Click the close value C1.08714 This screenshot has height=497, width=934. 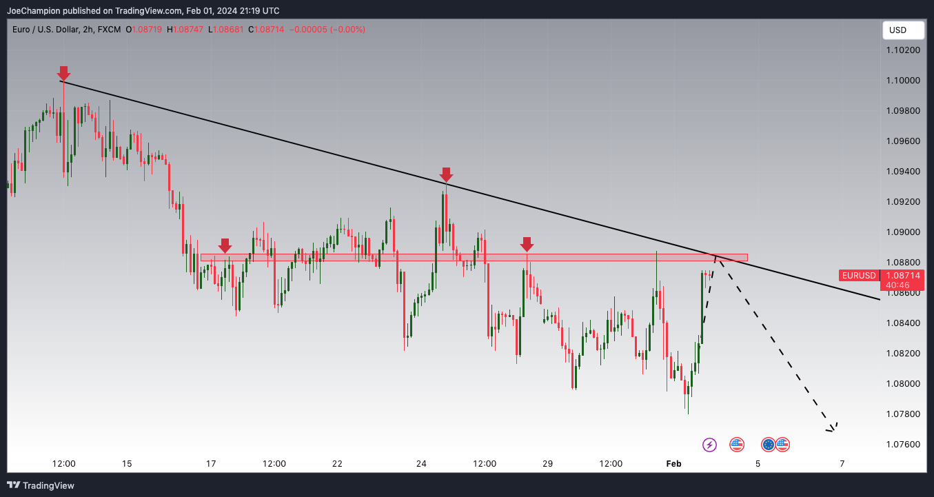tap(267, 30)
